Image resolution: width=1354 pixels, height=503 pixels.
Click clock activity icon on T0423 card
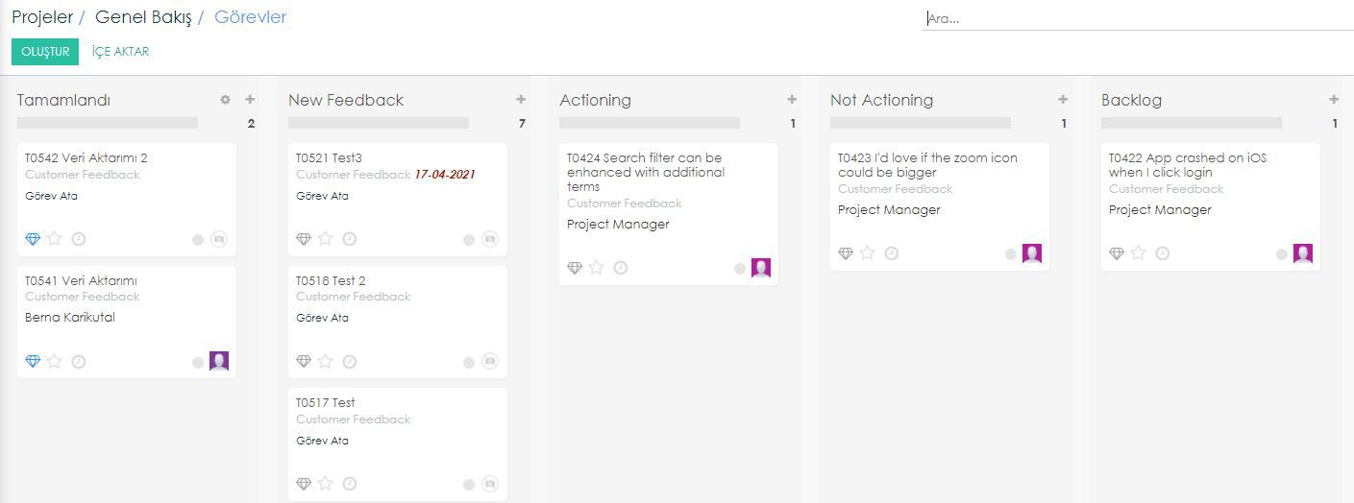coord(892,253)
